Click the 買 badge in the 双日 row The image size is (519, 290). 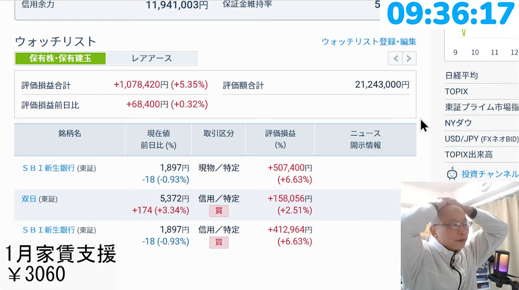218,211
